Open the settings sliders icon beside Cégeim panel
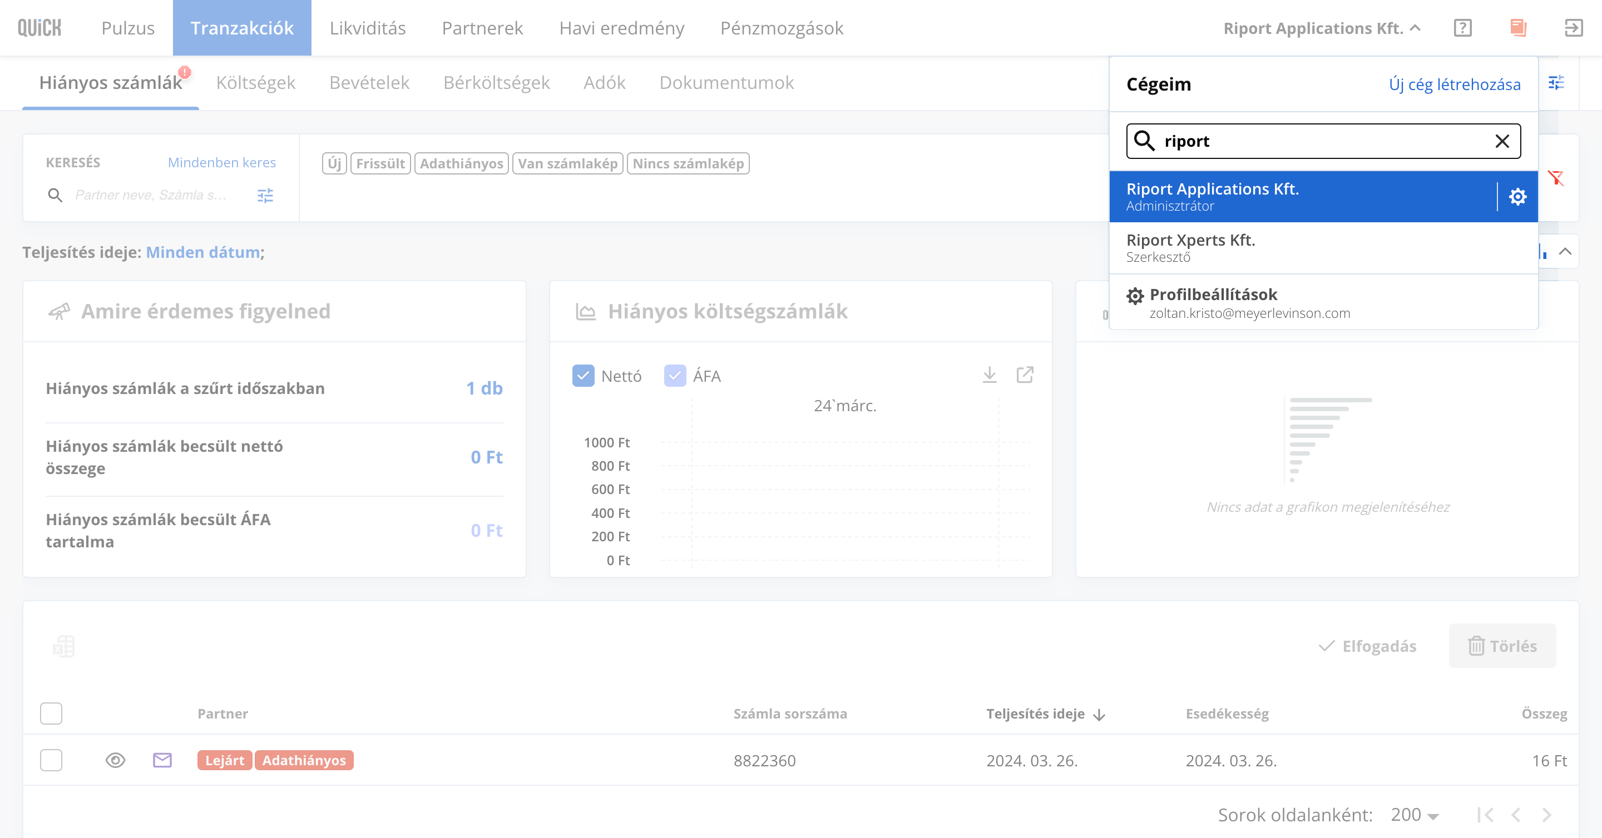The width and height of the screenshot is (1602, 838). [x=1556, y=83]
